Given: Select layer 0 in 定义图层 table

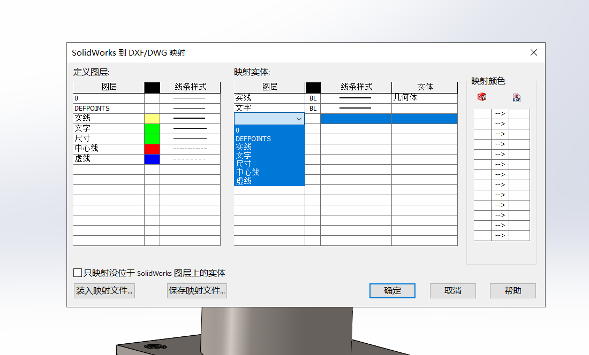Looking at the screenshot, I should [109, 98].
